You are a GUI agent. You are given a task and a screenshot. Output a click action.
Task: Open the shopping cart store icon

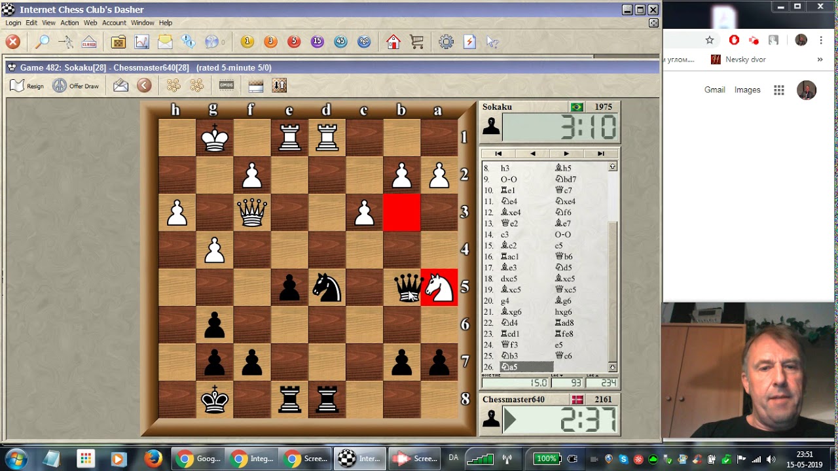point(417,42)
